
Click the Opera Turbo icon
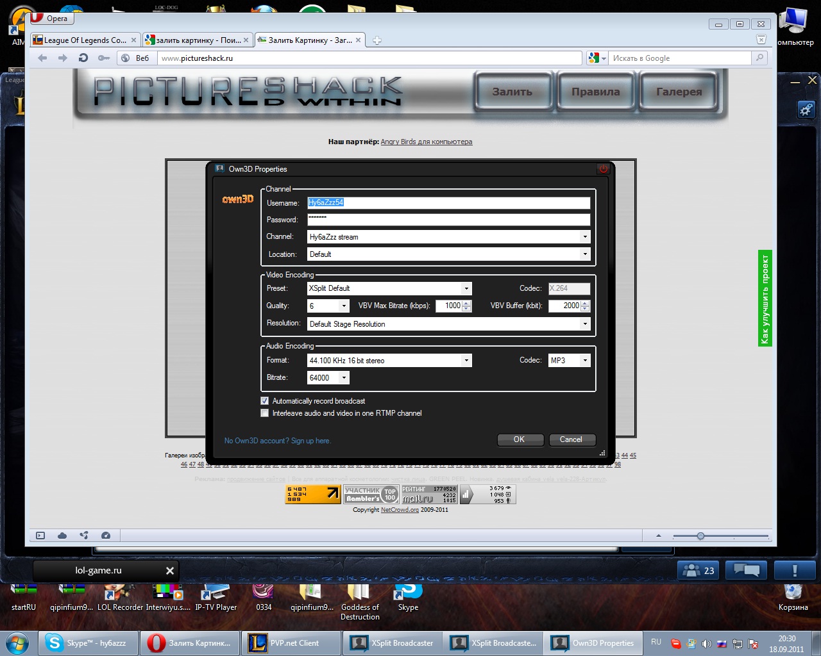coord(106,536)
